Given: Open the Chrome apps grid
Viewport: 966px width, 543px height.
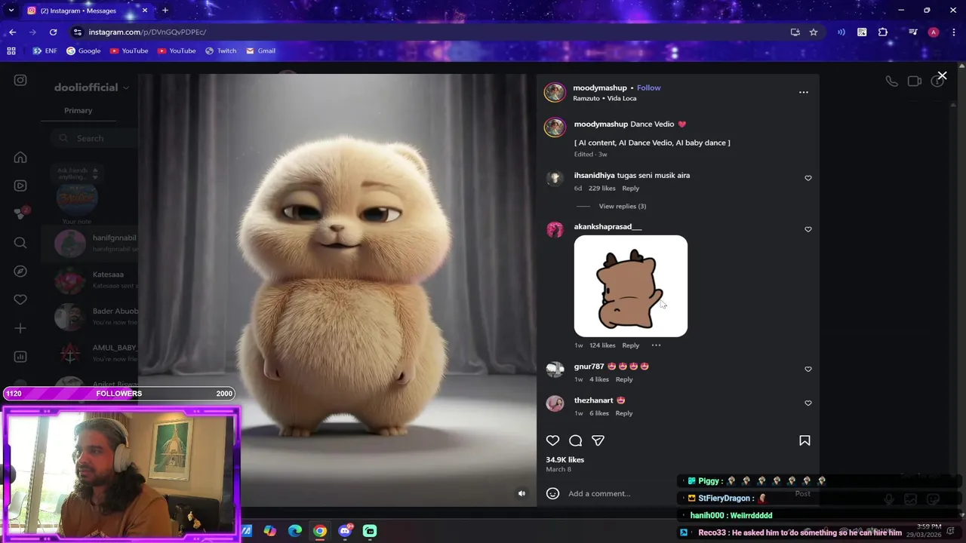Looking at the screenshot, I should tap(11, 51).
